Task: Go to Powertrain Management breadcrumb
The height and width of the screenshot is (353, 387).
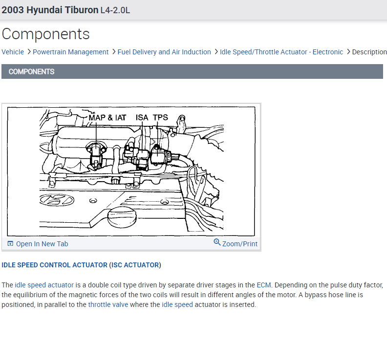Action: tap(70, 52)
